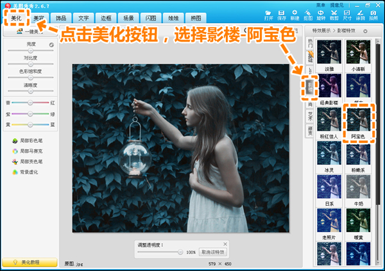385x271 pixels.
Task: Select the 涂鸦 (Doodle) tool icon
Action: pyautogui.click(x=360, y=14)
